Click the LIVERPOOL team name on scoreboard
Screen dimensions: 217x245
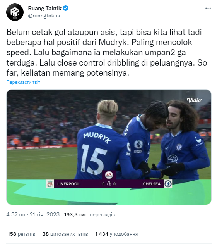coord(68,184)
